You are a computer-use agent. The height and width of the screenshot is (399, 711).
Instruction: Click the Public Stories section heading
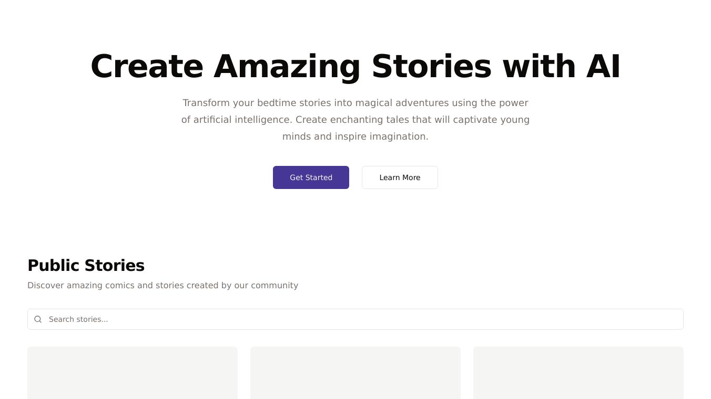[86, 266]
